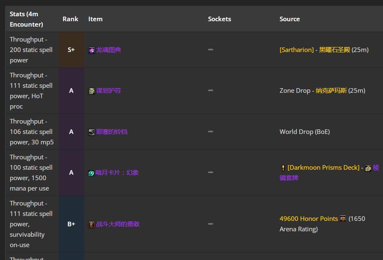
Task: Click the yellow exclamation quest icon
Action: pyautogui.click(x=283, y=168)
